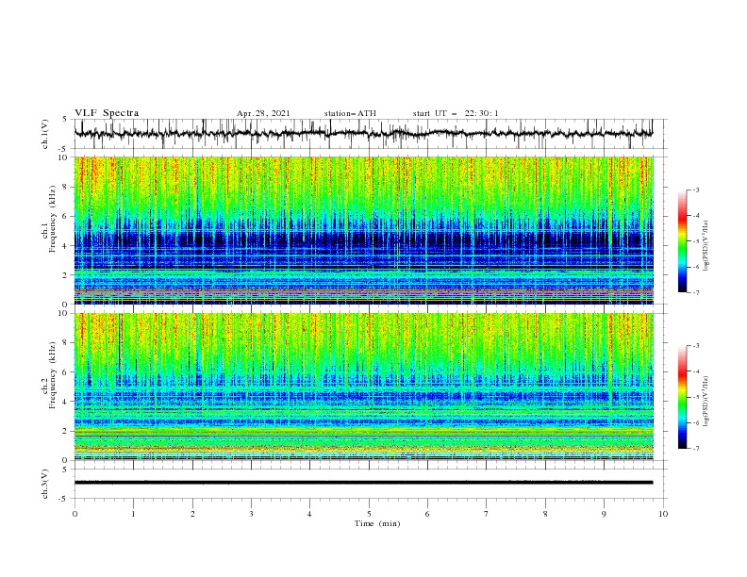Select the date "Apr. 28, 2021"

263,113
